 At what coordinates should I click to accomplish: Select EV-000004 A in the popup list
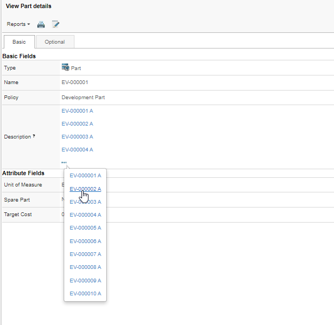(x=85, y=215)
